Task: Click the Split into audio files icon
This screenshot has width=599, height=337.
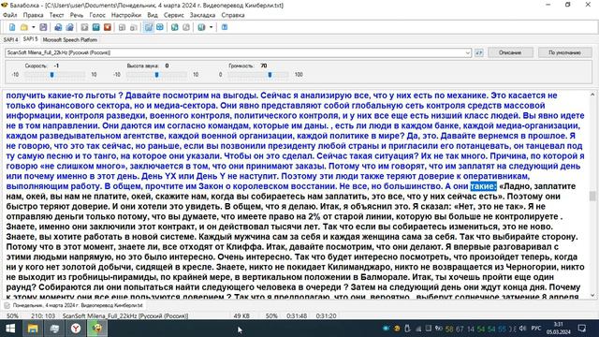Action: pos(70,27)
